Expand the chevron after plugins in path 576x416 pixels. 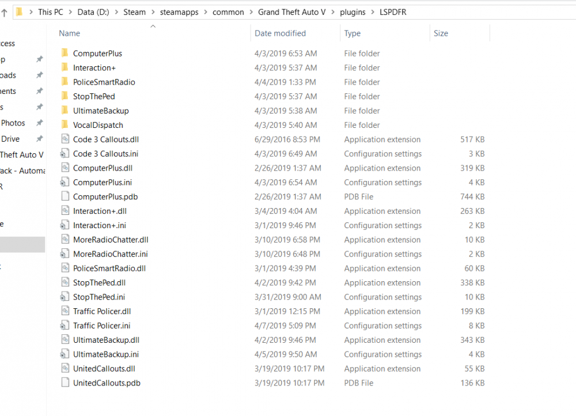(373, 12)
